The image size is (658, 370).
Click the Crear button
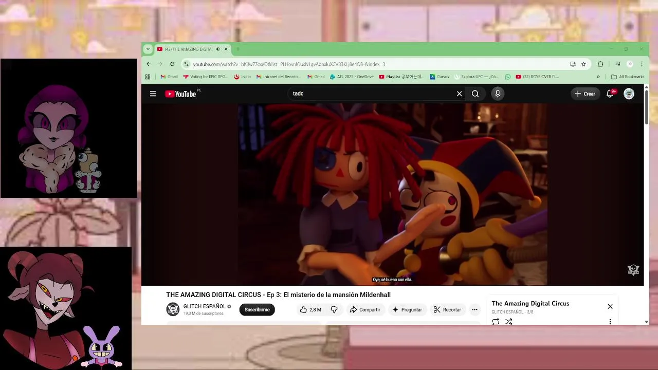click(585, 94)
